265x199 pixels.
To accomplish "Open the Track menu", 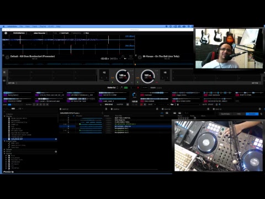I will [35, 27].
